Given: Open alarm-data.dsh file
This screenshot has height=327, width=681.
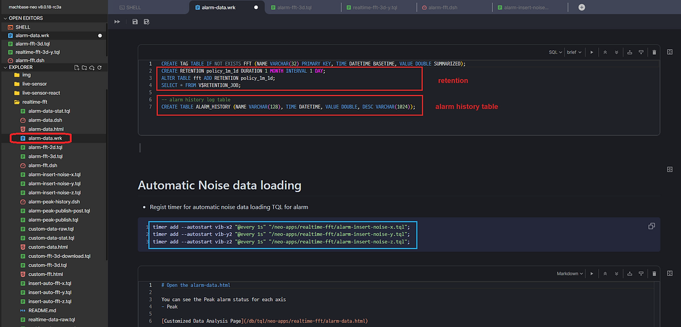Looking at the screenshot, I should 45,120.
